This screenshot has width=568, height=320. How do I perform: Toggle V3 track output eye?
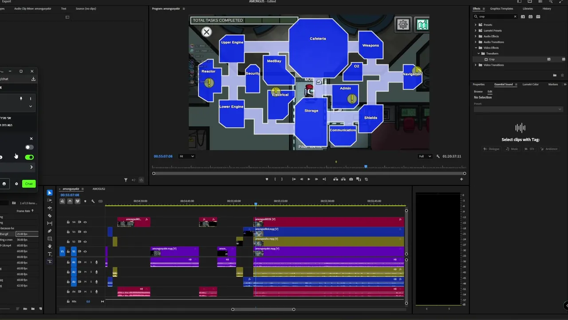tap(85, 232)
